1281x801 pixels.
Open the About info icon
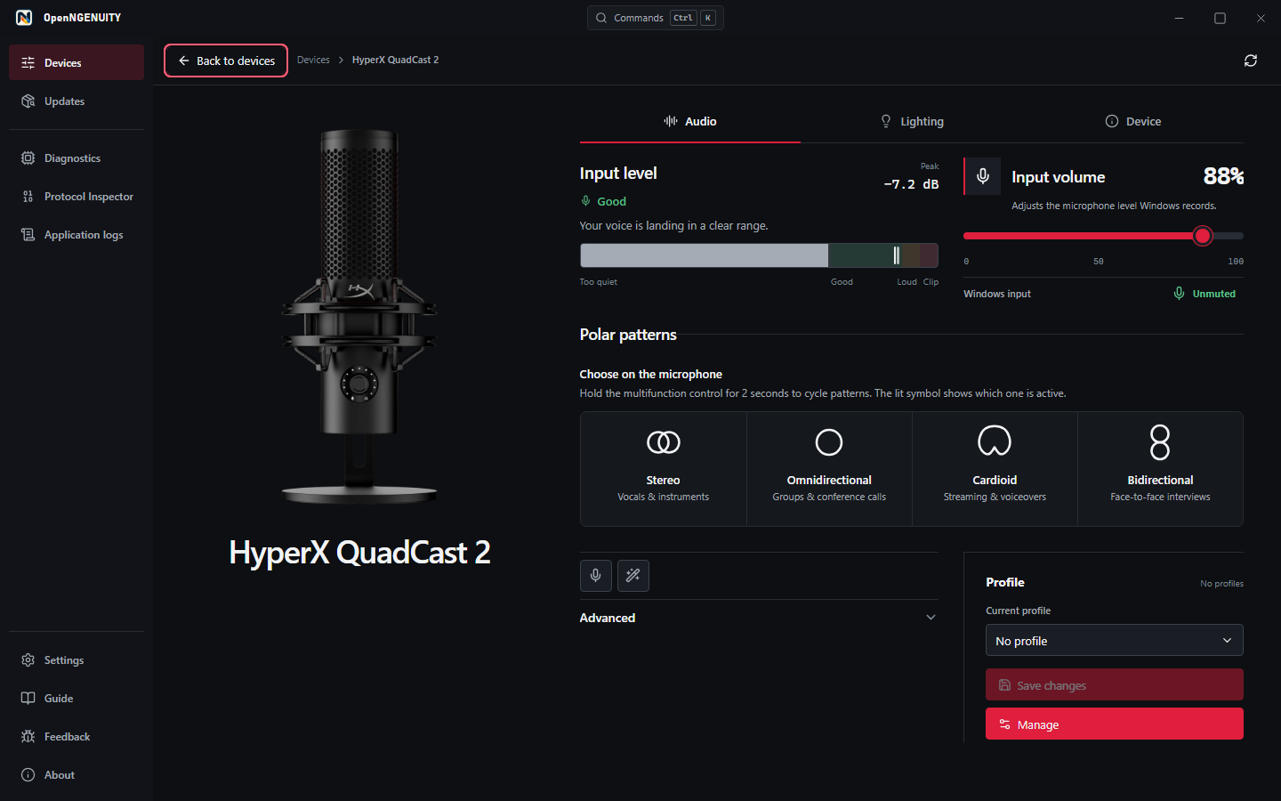click(x=28, y=775)
